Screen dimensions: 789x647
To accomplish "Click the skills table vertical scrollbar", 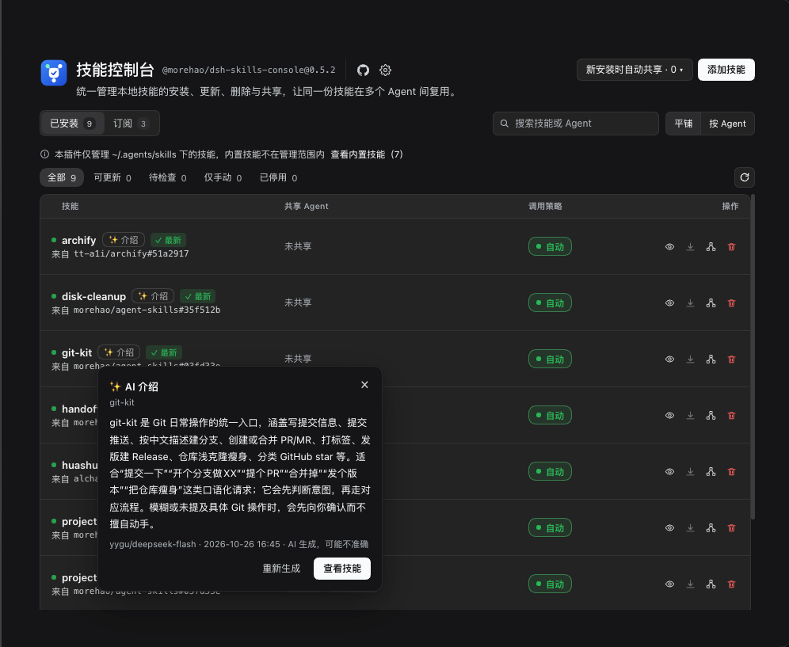I will pos(753,357).
